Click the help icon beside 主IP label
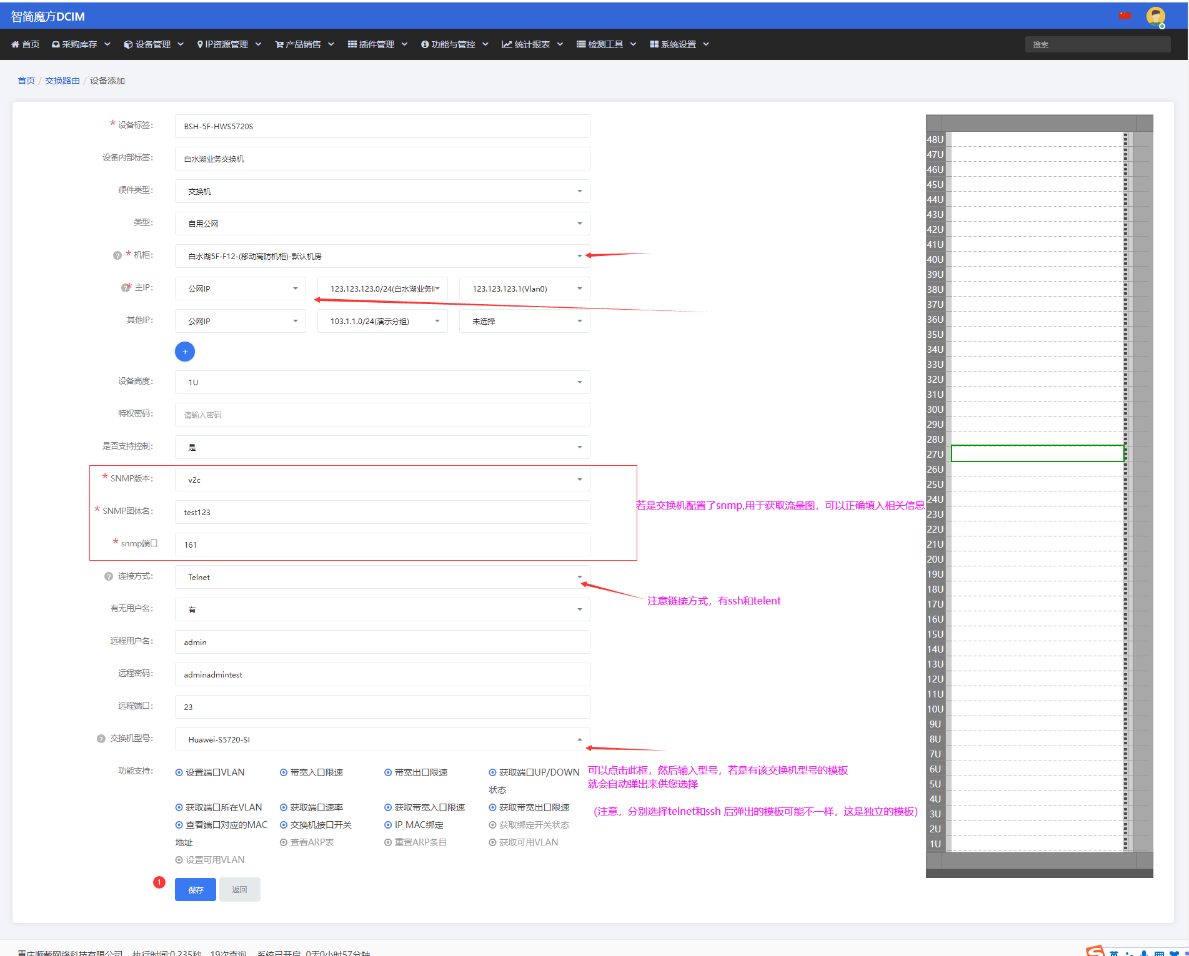Screen dimensions: 1189x956 click(126, 288)
